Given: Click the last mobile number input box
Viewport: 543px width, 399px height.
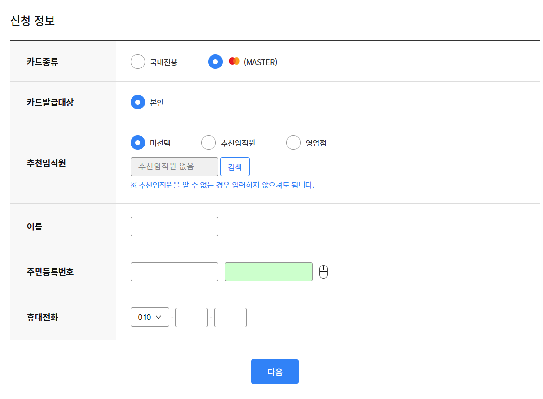Looking at the screenshot, I should [x=230, y=317].
